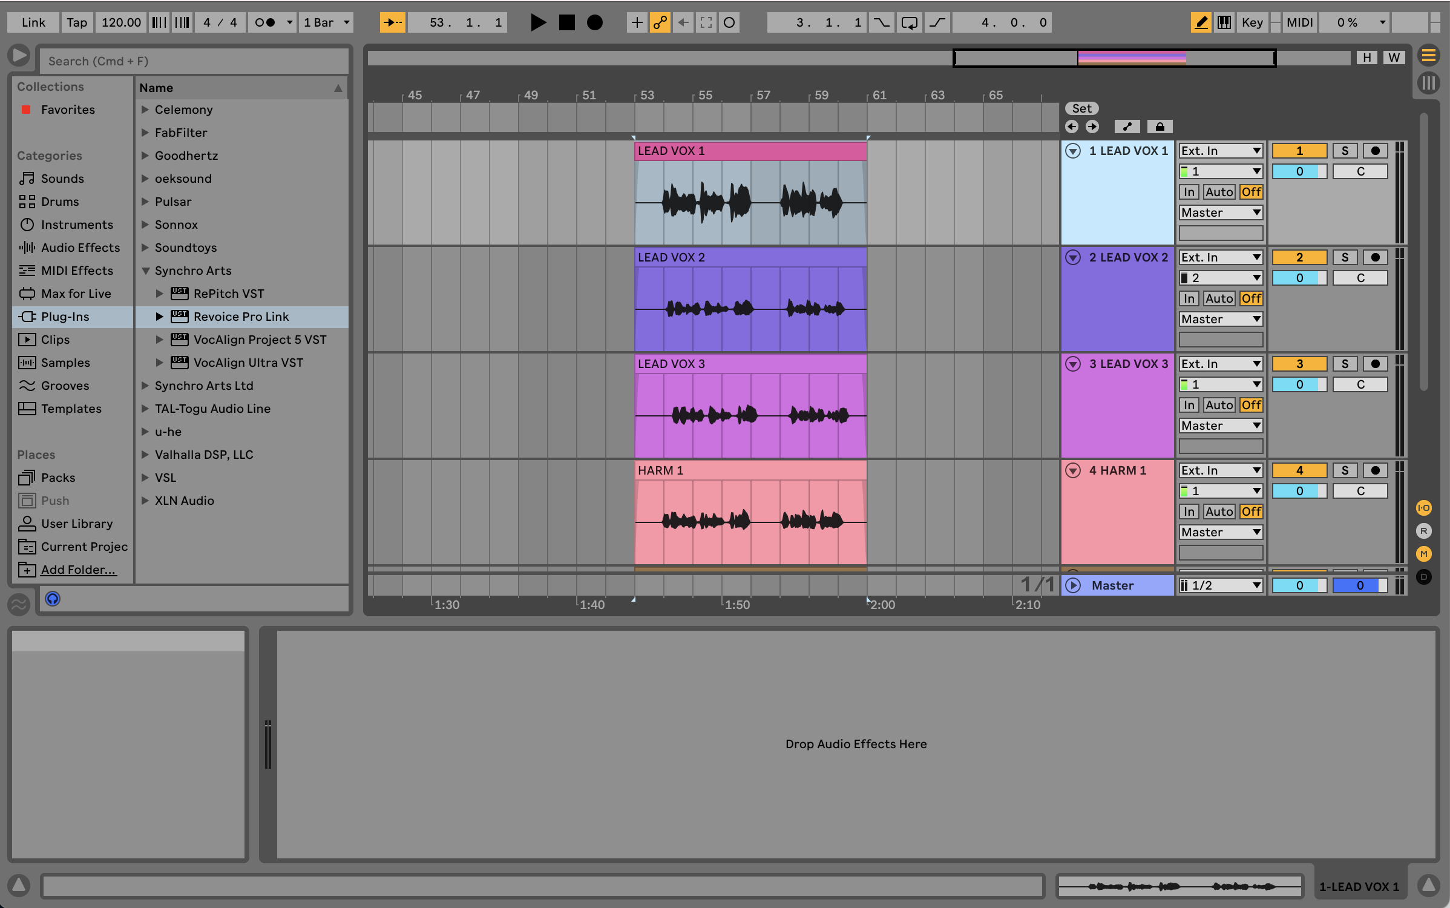Deactivate track 1 LEAD VOX 1
Image resolution: width=1450 pixels, height=908 pixels.
(1299, 151)
